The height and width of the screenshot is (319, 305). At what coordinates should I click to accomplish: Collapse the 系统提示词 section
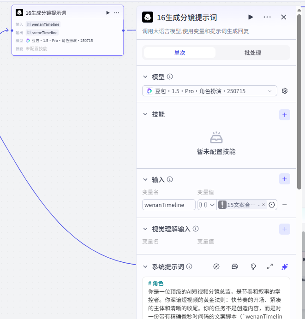(145, 266)
